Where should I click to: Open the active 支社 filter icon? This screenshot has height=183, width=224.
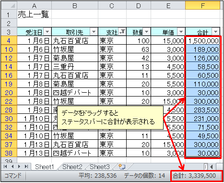(x=122, y=32)
